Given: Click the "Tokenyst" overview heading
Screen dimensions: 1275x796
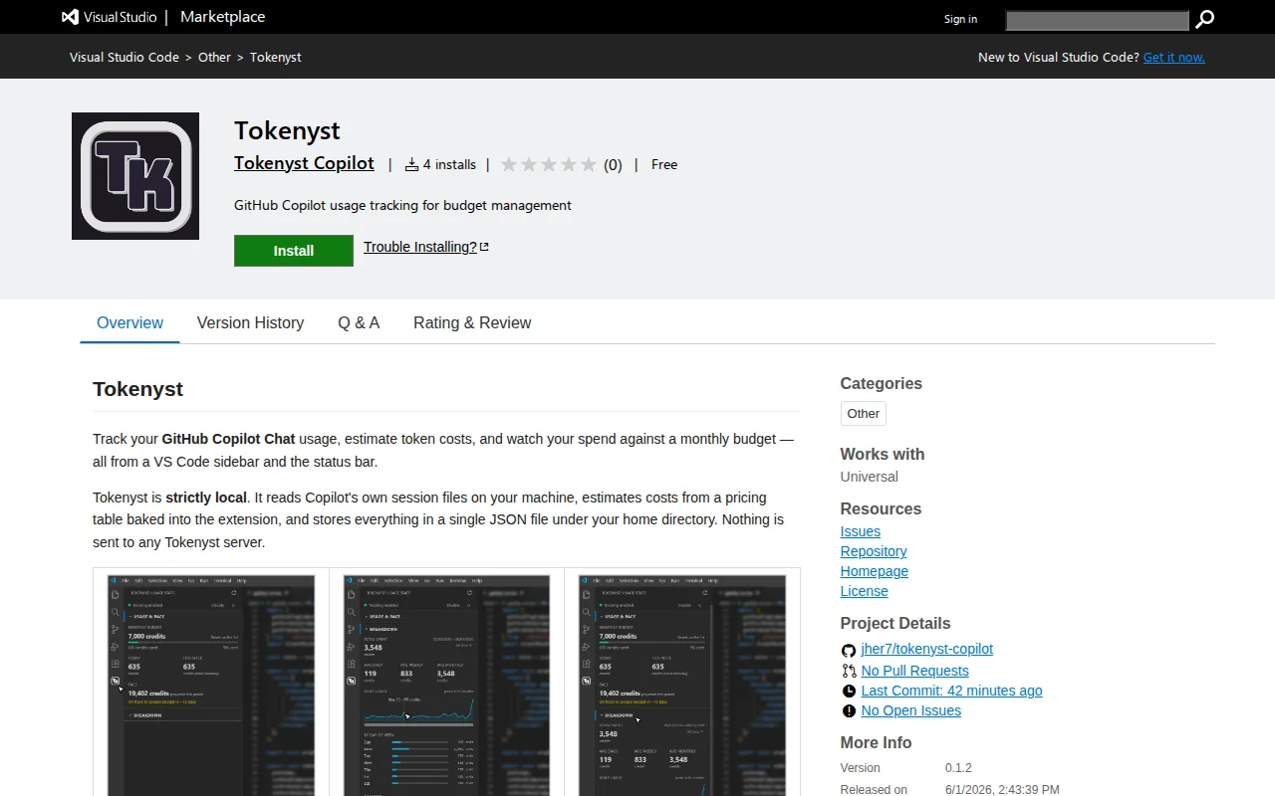Looking at the screenshot, I should point(137,389).
